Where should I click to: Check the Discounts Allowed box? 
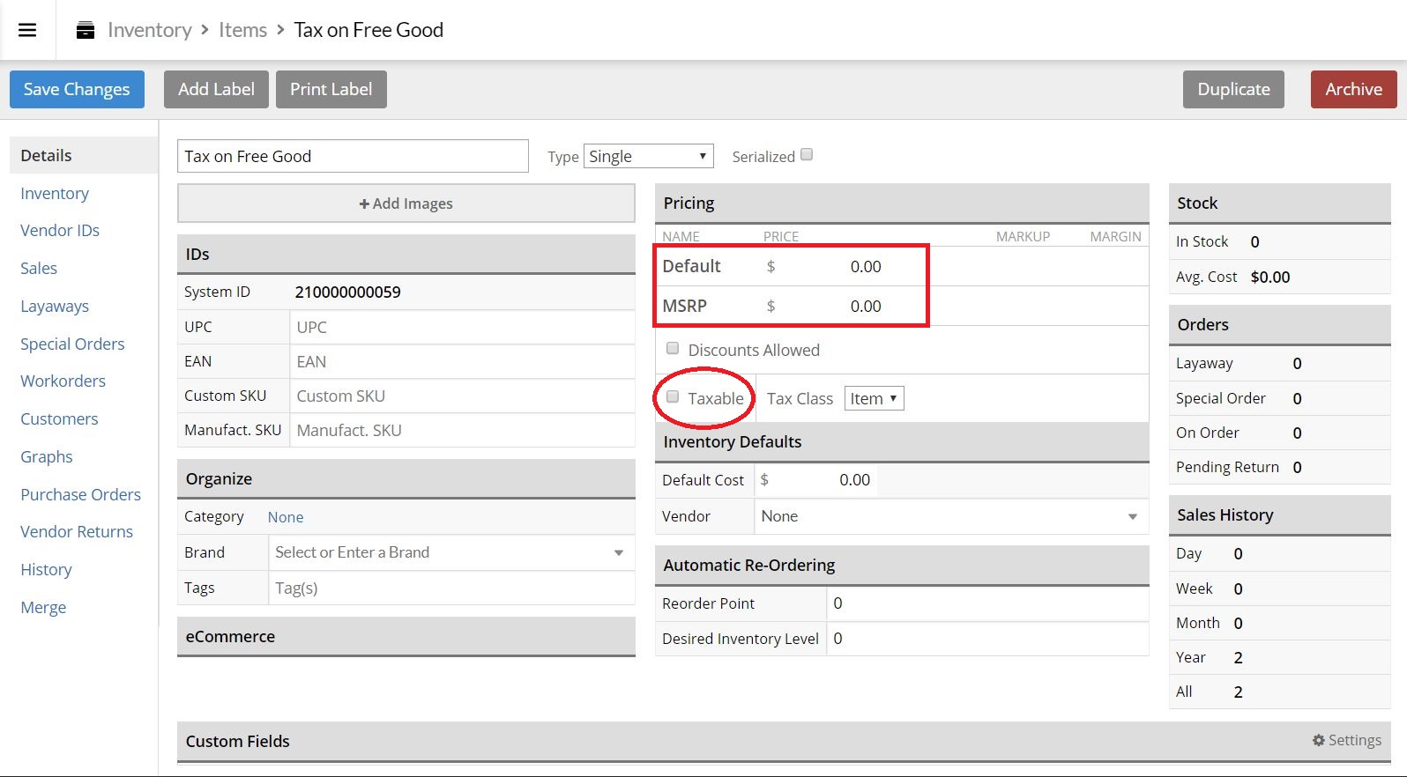(x=673, y=349)
